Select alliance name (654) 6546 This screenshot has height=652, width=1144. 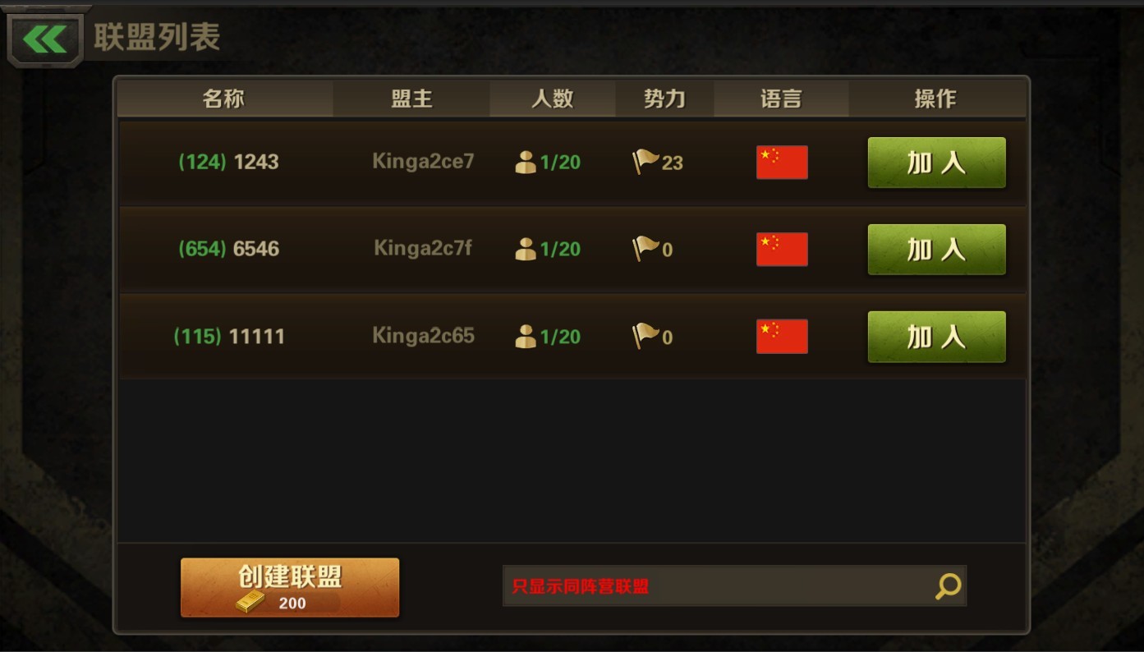pyautogui.click(x=229, y=249)
